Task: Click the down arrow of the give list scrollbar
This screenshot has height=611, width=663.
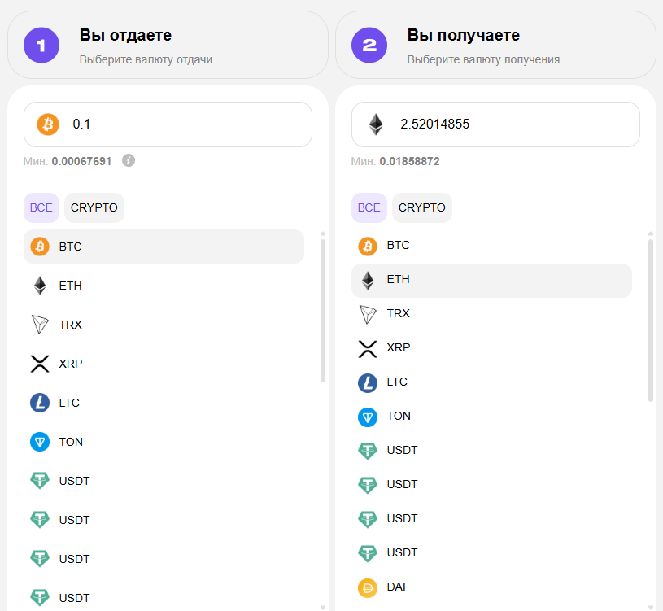Action: 323,608
